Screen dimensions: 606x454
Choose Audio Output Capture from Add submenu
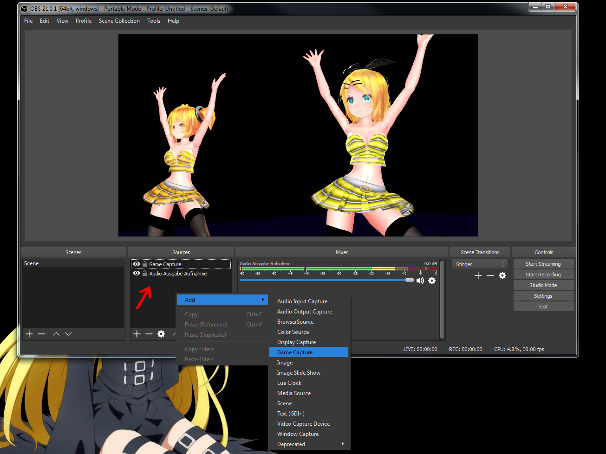(x=309, y=312)
